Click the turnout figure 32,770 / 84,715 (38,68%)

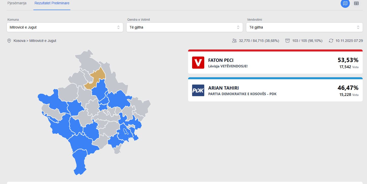pos(259,41)
